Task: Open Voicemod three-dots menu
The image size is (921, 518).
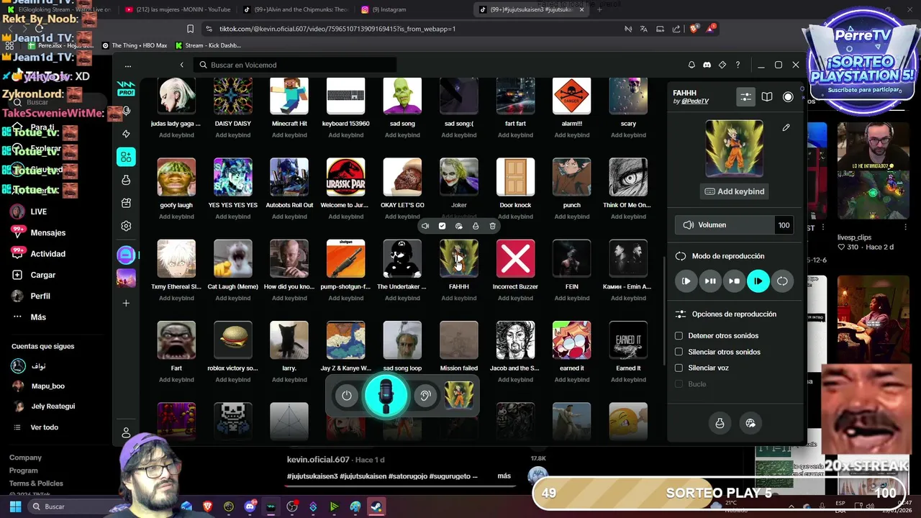Action: [128, 65]
